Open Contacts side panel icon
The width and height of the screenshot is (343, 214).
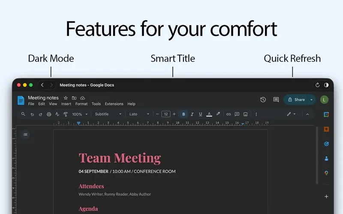coord(326,158)
